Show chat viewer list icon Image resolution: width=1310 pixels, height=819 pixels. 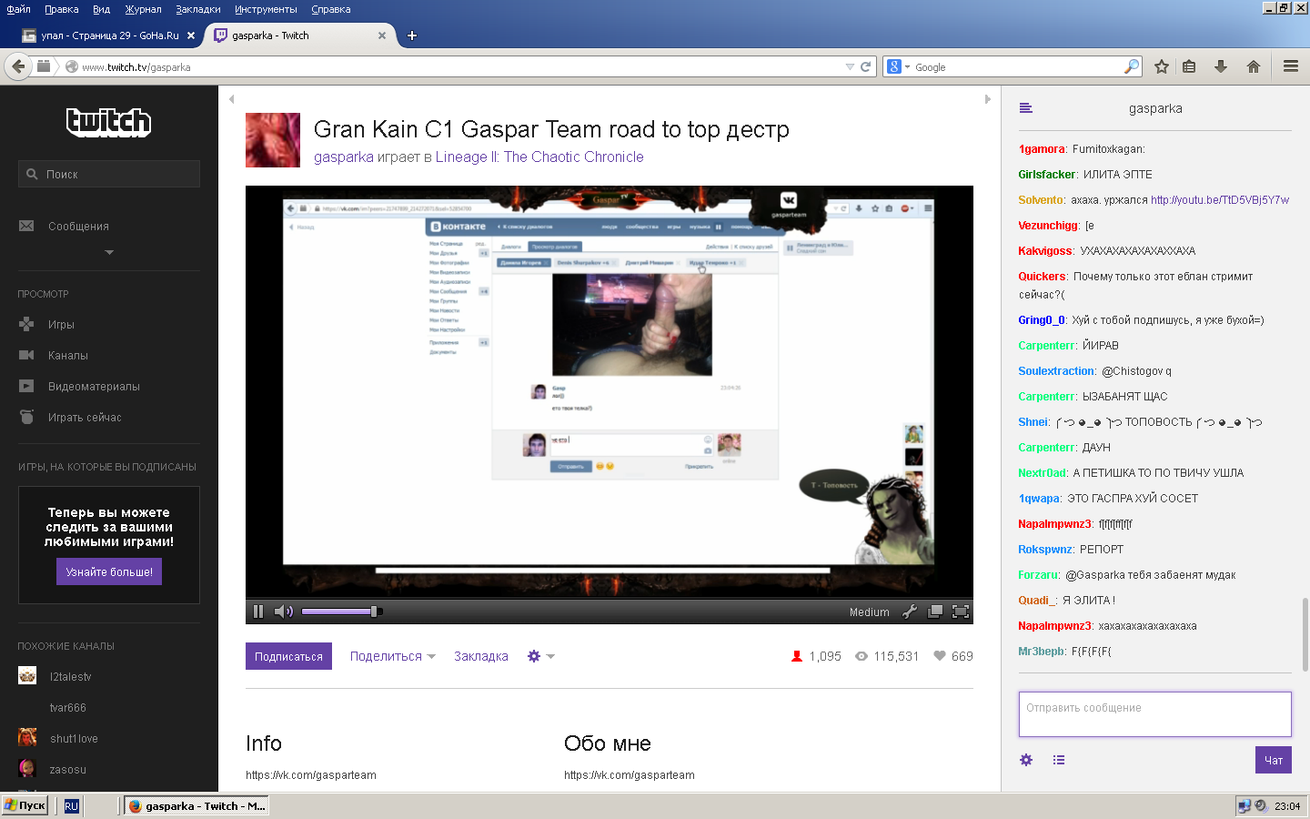click(x=1059, y=760)
